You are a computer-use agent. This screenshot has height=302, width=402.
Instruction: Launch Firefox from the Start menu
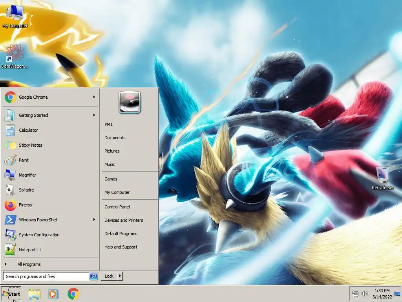(51, 204)
